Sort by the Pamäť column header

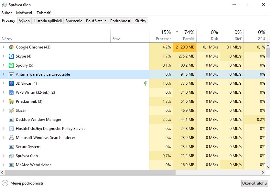point(185,36)
